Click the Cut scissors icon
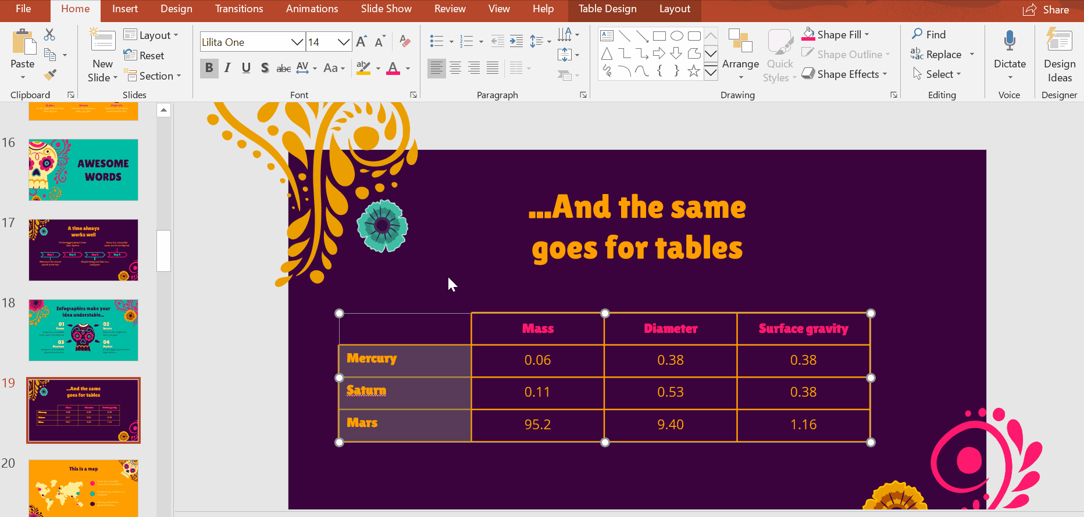 49,35
